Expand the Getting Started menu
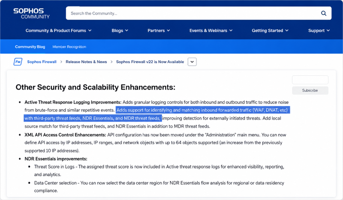This screenshot has width=343, height=200. coord(270,30)
